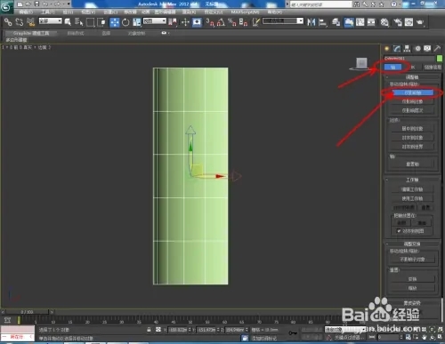445x344 pixels.
Task: Switch to the Motion command panel tab
Action: (x=417, y=49)
